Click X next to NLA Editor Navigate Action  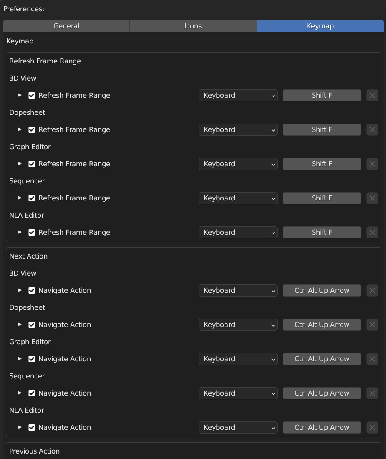click(372, 428)
